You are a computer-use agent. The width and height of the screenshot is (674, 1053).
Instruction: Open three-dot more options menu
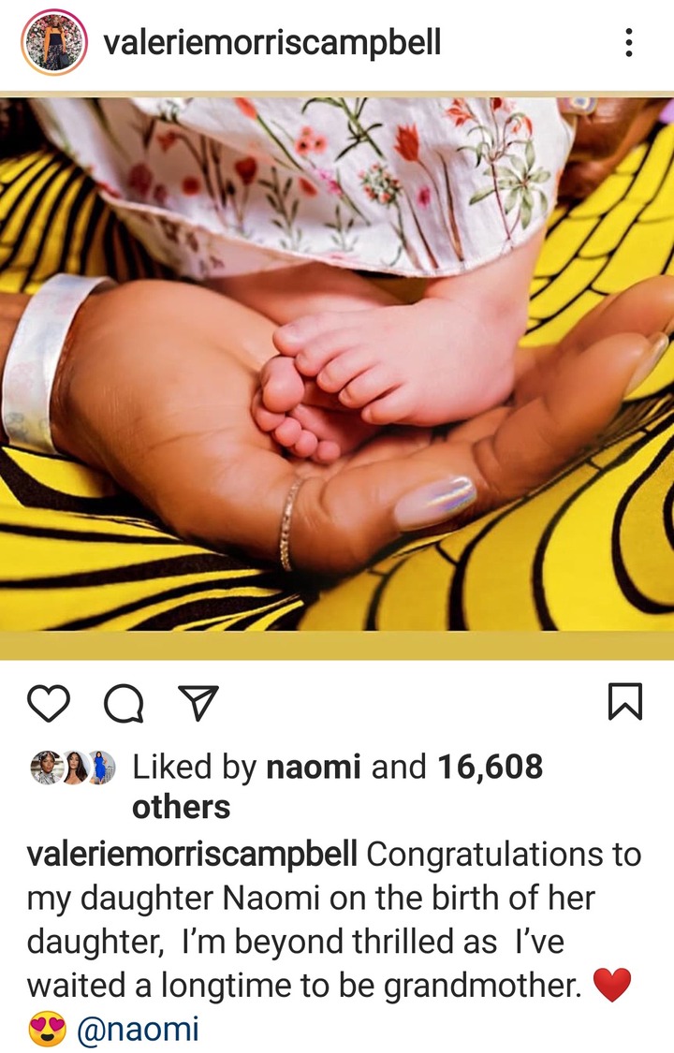point(628,42)
